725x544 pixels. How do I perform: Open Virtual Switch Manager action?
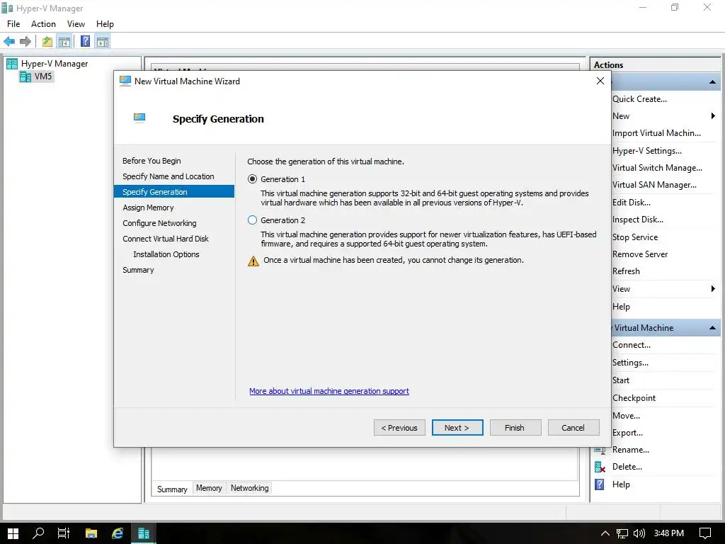[x=658, y=168]
